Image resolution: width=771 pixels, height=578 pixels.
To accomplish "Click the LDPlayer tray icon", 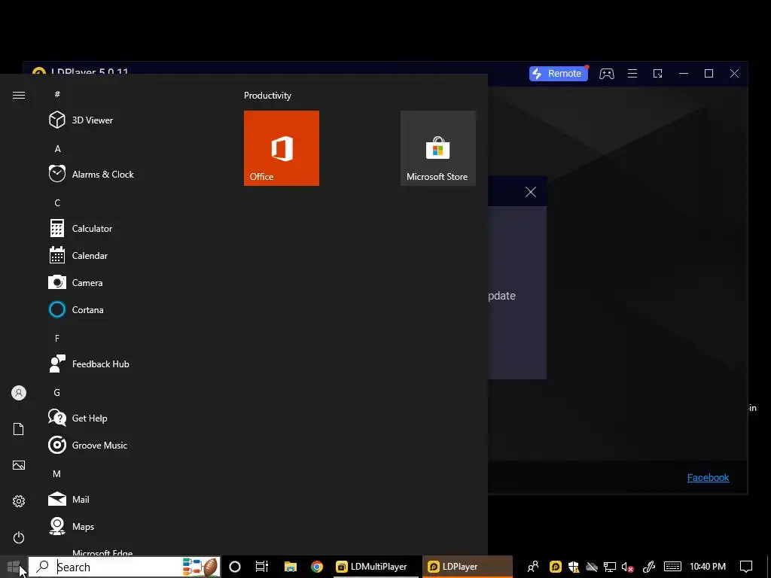I will pos(555,567).
